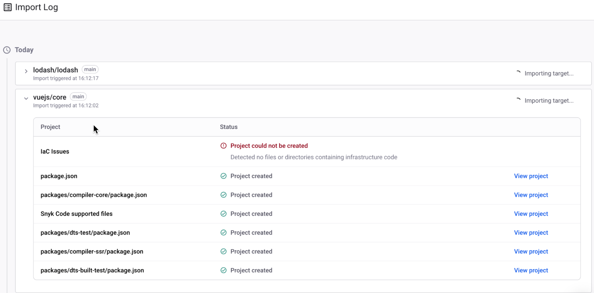Viewport: 594px width, 293px height.
Task: Click the checkmark icon for packages/dts-built-test/package.json
Action: 224,270
